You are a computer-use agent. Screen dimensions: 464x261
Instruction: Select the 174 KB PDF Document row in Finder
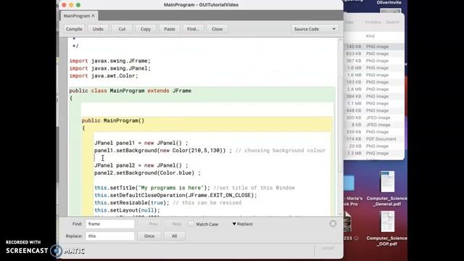point(374,138)
